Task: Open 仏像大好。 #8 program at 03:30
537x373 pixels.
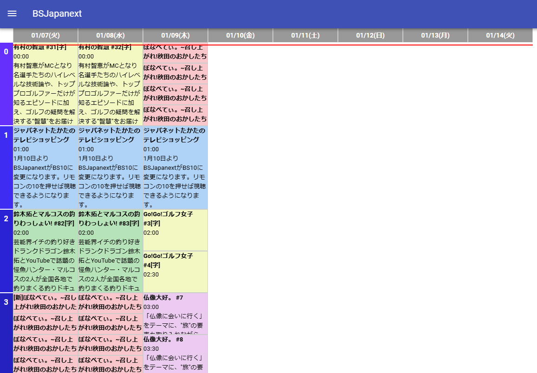Action: click(175, 354)
